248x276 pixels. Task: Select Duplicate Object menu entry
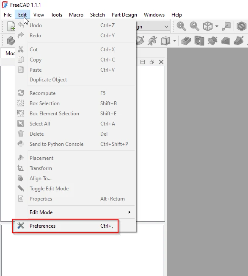[76, 80]
